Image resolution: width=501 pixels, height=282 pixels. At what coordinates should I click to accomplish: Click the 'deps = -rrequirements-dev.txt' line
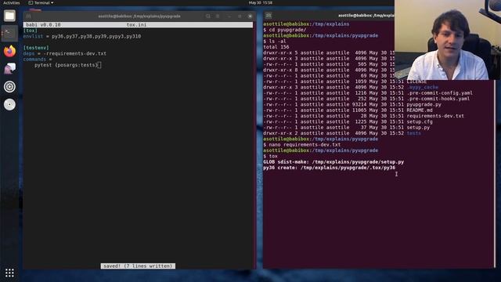(65, 54)
